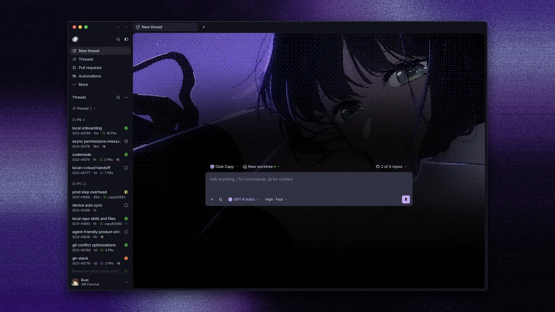Open Threads section options ellipsis
This screenshot has height=312, width=555.
point(126,97)
